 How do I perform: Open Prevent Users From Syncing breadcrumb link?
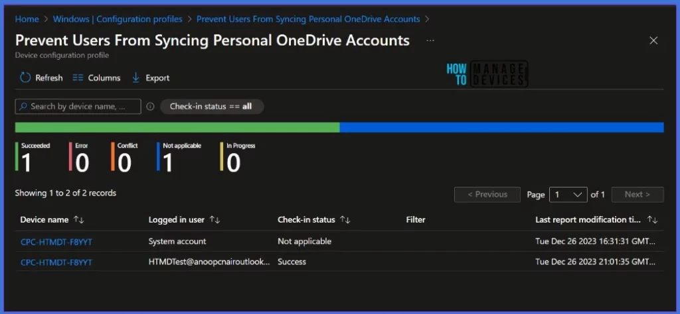[308, 19]
